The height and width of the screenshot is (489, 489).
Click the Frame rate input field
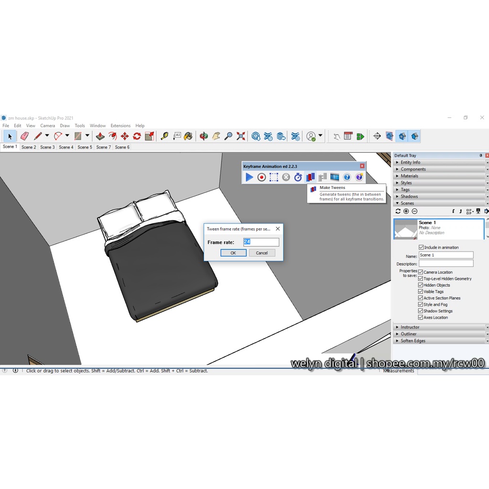(x=261, y=242)
